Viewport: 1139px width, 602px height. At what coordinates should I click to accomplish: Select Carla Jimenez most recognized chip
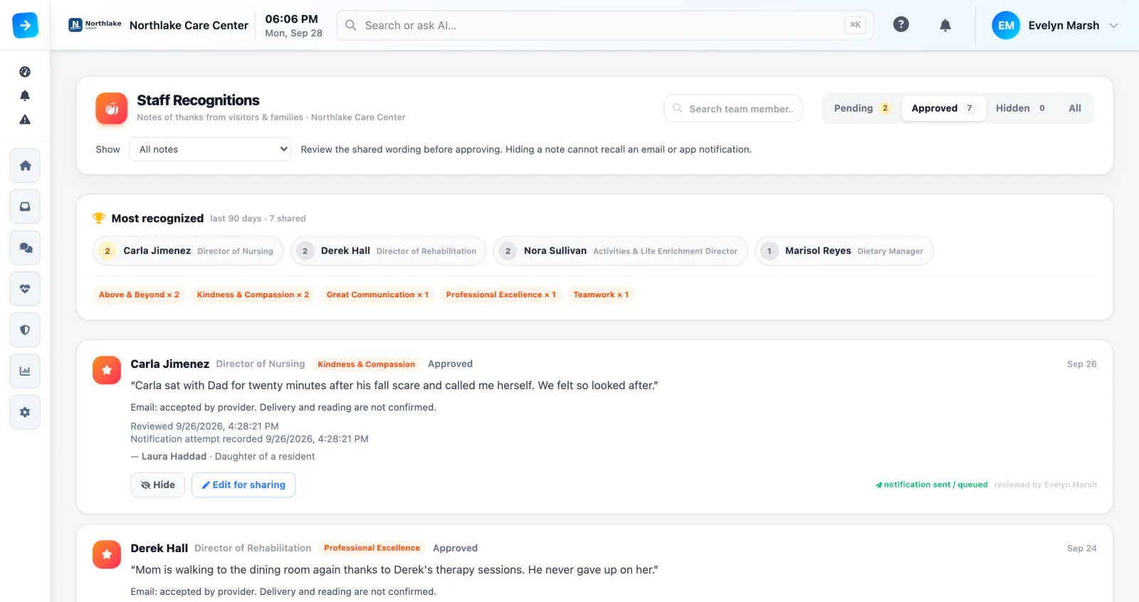pyautogui.click(x=188, y=250)
